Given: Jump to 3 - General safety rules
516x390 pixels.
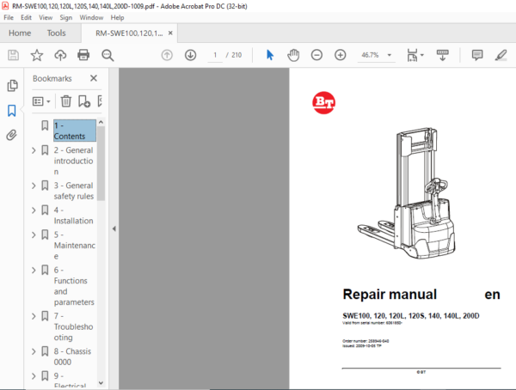Looking at the screenshot, I should coord(74,191).
